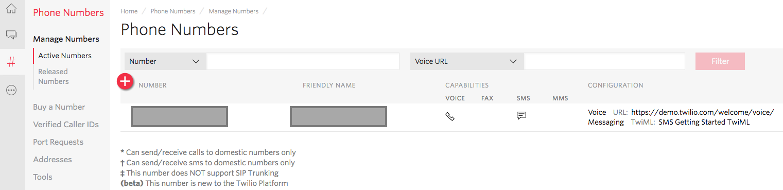Click the Home breadcrumb link
783x190 pixels.
pos(129,11)
